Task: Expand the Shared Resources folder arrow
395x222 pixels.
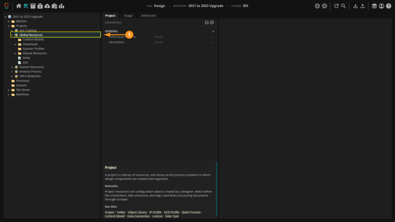Action: coord(15,53)
